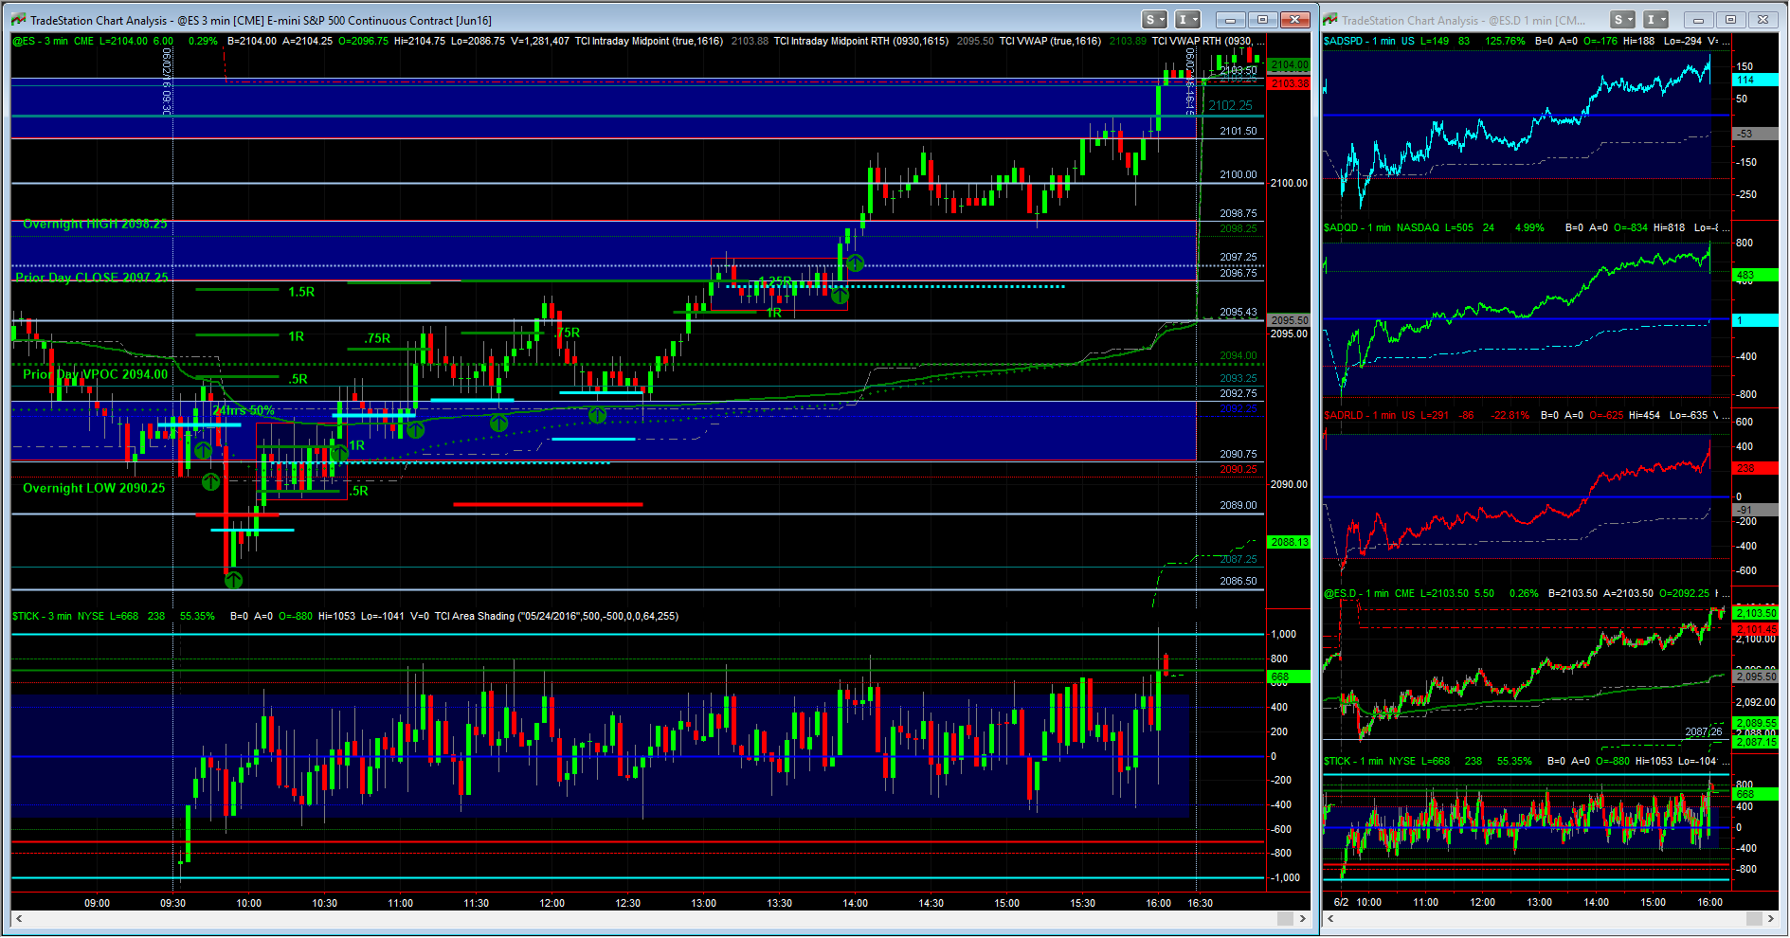Click the 2095.50 price axis tag
1790x938 pixels.
(1290, 320)
